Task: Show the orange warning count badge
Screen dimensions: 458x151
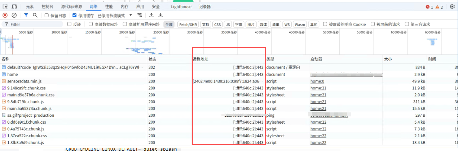Action: click(x=439, y=7)
